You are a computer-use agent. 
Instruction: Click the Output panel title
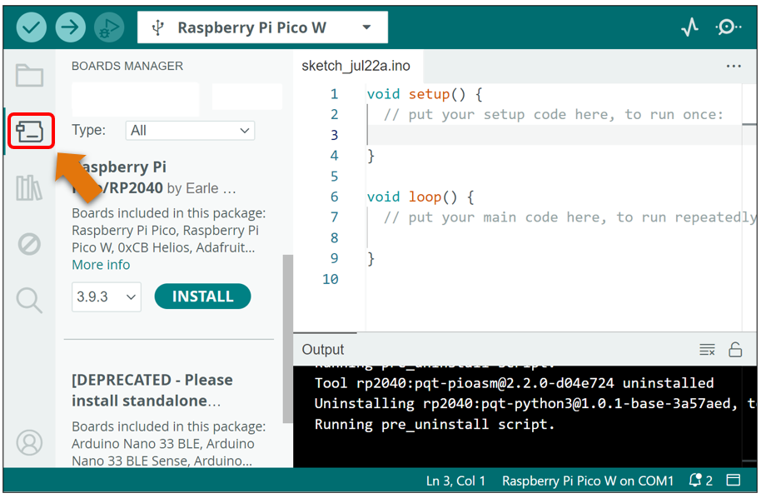(323, 350)
